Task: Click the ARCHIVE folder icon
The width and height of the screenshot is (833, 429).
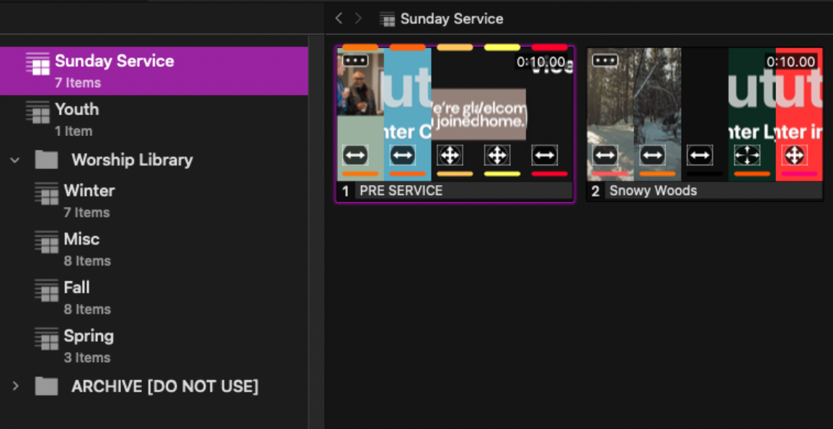Action: coord(46,387)
